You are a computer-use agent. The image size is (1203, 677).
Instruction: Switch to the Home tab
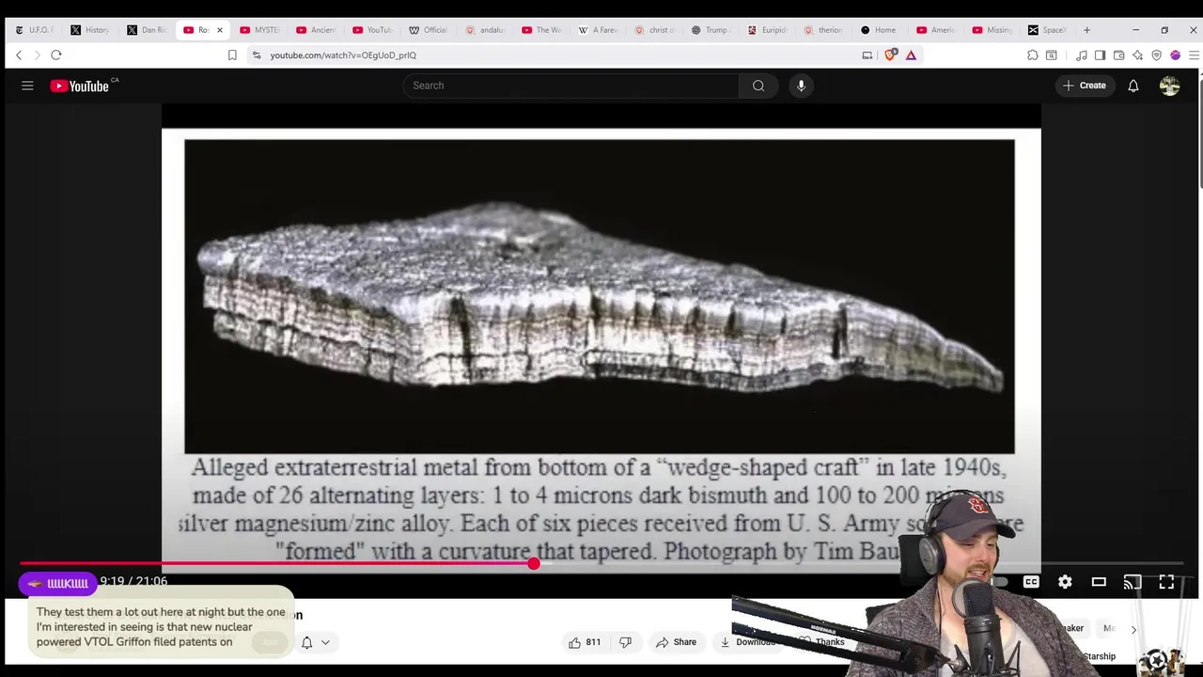click(880, 30)
